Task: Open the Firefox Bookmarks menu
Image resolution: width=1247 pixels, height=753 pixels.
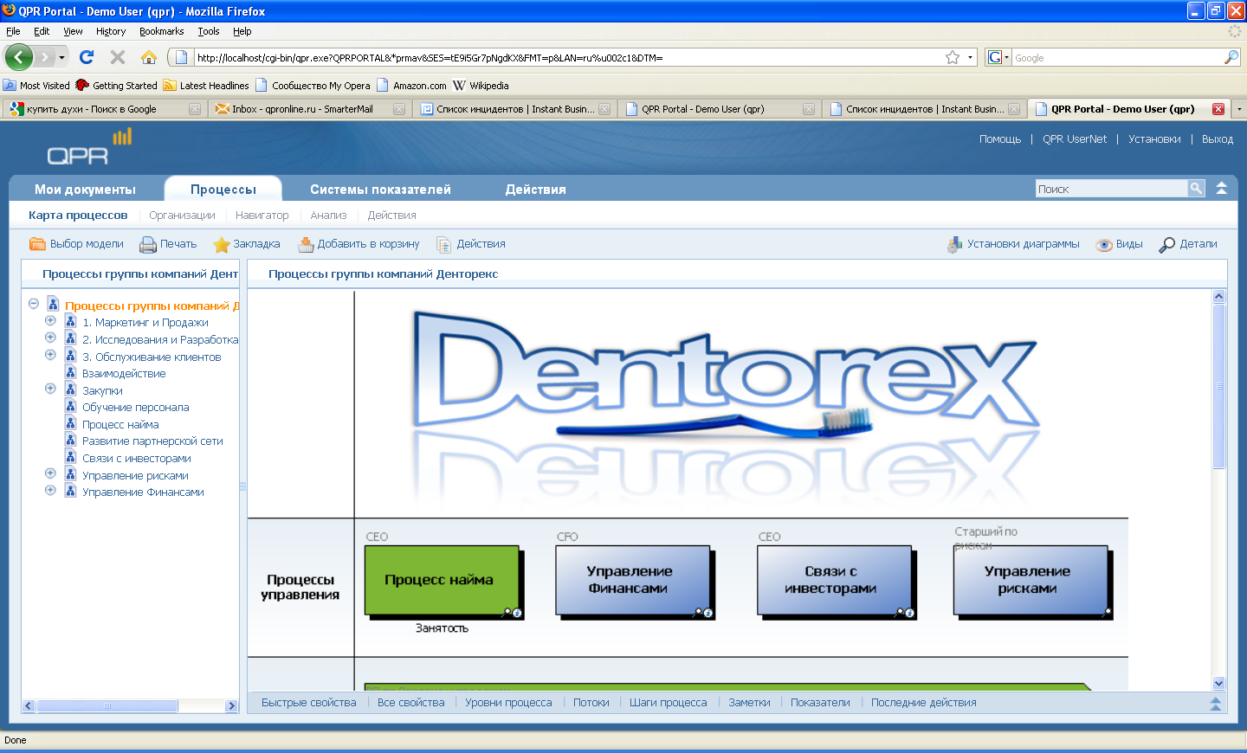Action: tap(161, 31)
